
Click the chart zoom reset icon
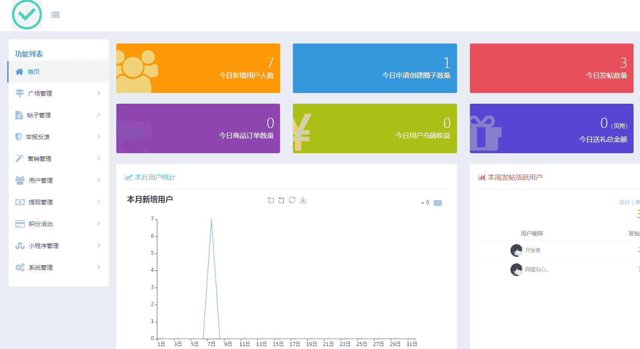point(281,200)
